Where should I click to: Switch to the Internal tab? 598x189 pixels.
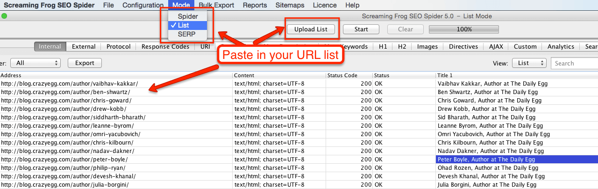point(50,46)
